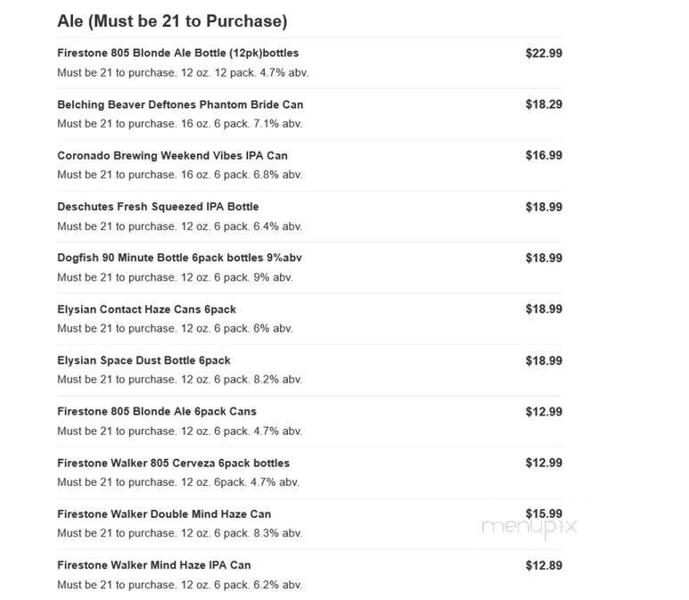689x600 pixels.
Task: Select Firestone 805 Blonde Ale 6pack Cans
Action: [x=156, y=411]
